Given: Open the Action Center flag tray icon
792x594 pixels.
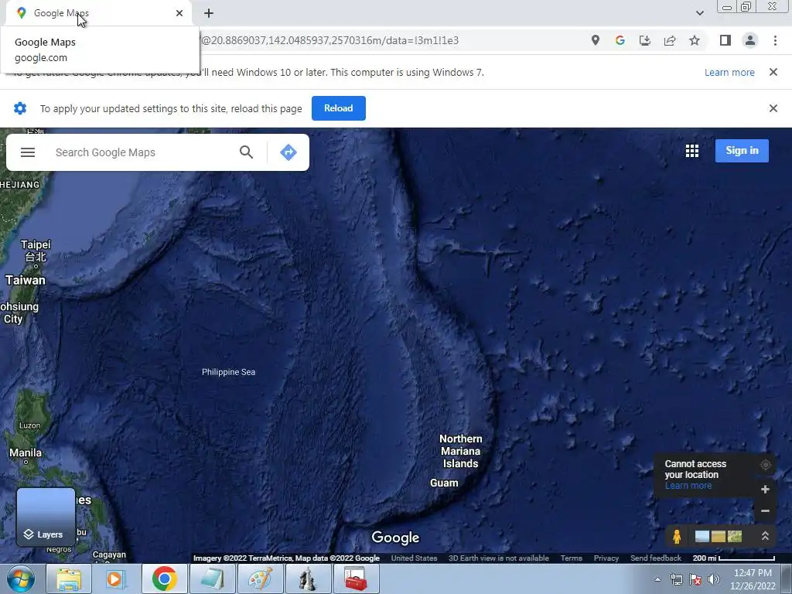Looking at the screenshot, I should pos(695,579).
